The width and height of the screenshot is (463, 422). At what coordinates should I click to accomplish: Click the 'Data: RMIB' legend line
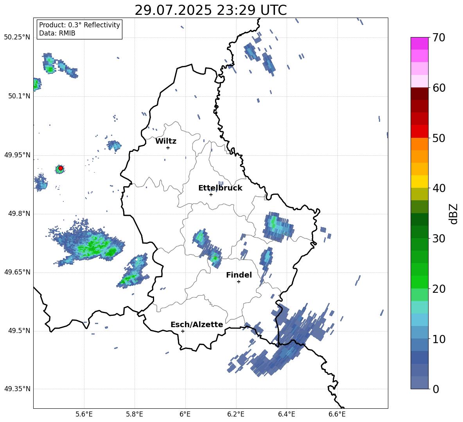(57, 33)
